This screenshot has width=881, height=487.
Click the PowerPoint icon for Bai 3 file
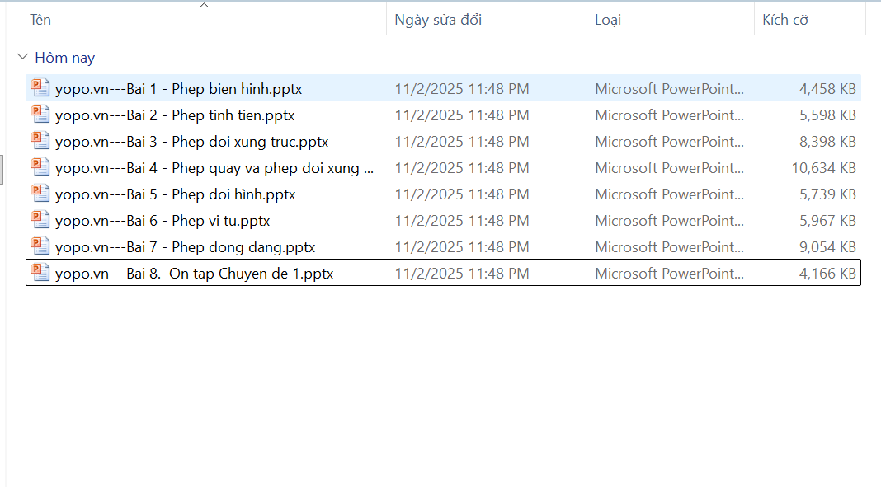pyautogui.click(x=40, y=141)
